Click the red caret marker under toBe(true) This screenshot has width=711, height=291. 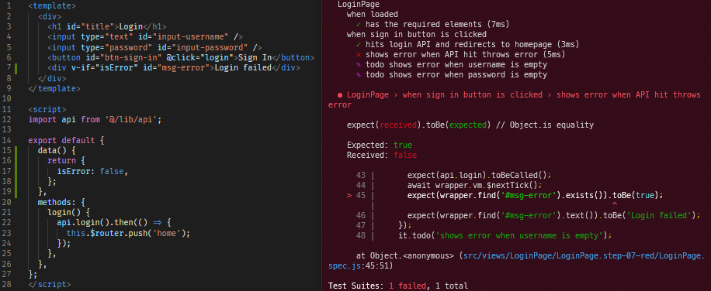615,204
